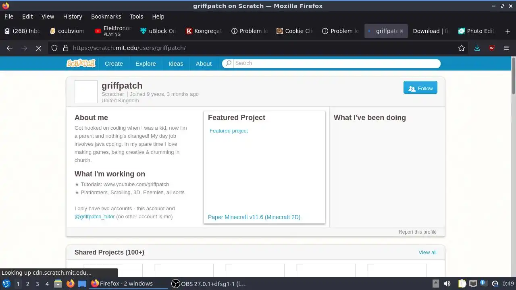Viewport: 516px width, 290px height.
Task: Click the Scratch search field
Action: [x=331, y=63]
